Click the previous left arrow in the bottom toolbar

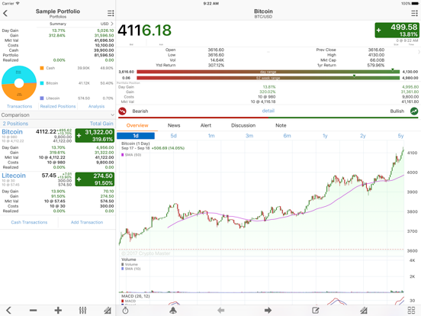coord(220,311)
